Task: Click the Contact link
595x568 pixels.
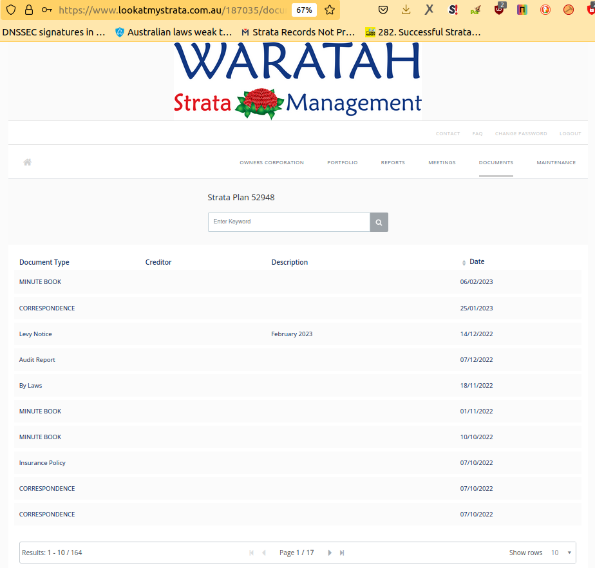Action: 448,133
